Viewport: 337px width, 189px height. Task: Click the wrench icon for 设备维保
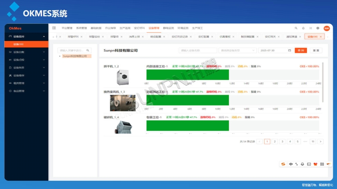click(10, 75)
